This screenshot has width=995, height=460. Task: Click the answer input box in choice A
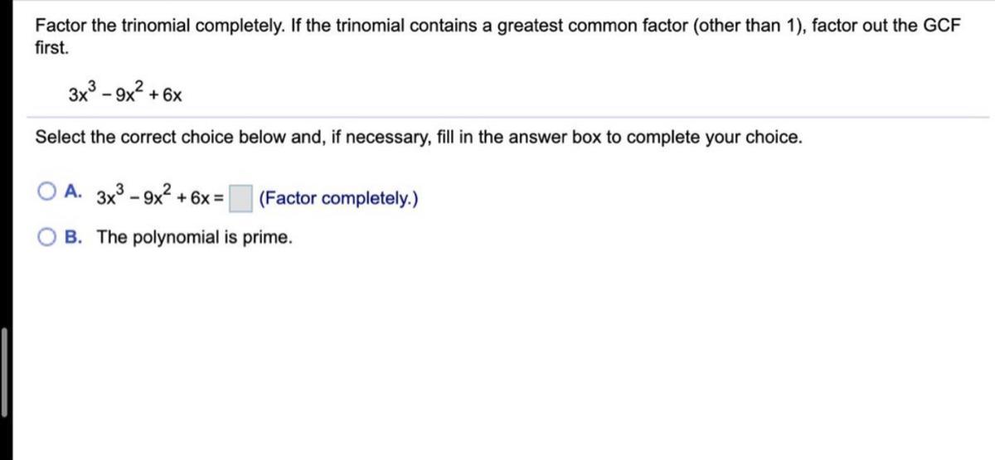(240, 199)
